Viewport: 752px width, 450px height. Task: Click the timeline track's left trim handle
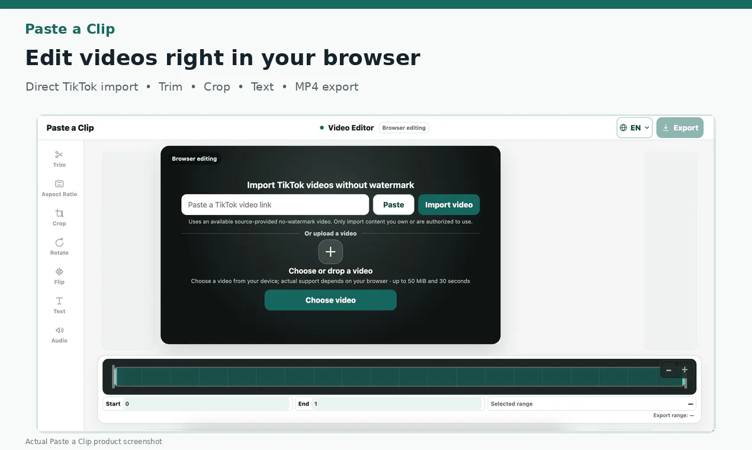coord(114,377)
